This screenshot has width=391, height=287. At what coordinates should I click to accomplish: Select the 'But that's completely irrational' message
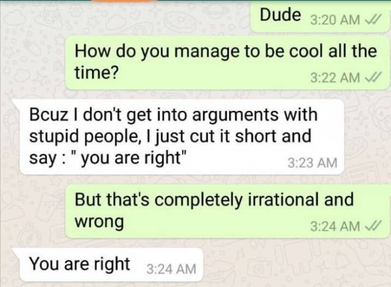tap(227, 211)
